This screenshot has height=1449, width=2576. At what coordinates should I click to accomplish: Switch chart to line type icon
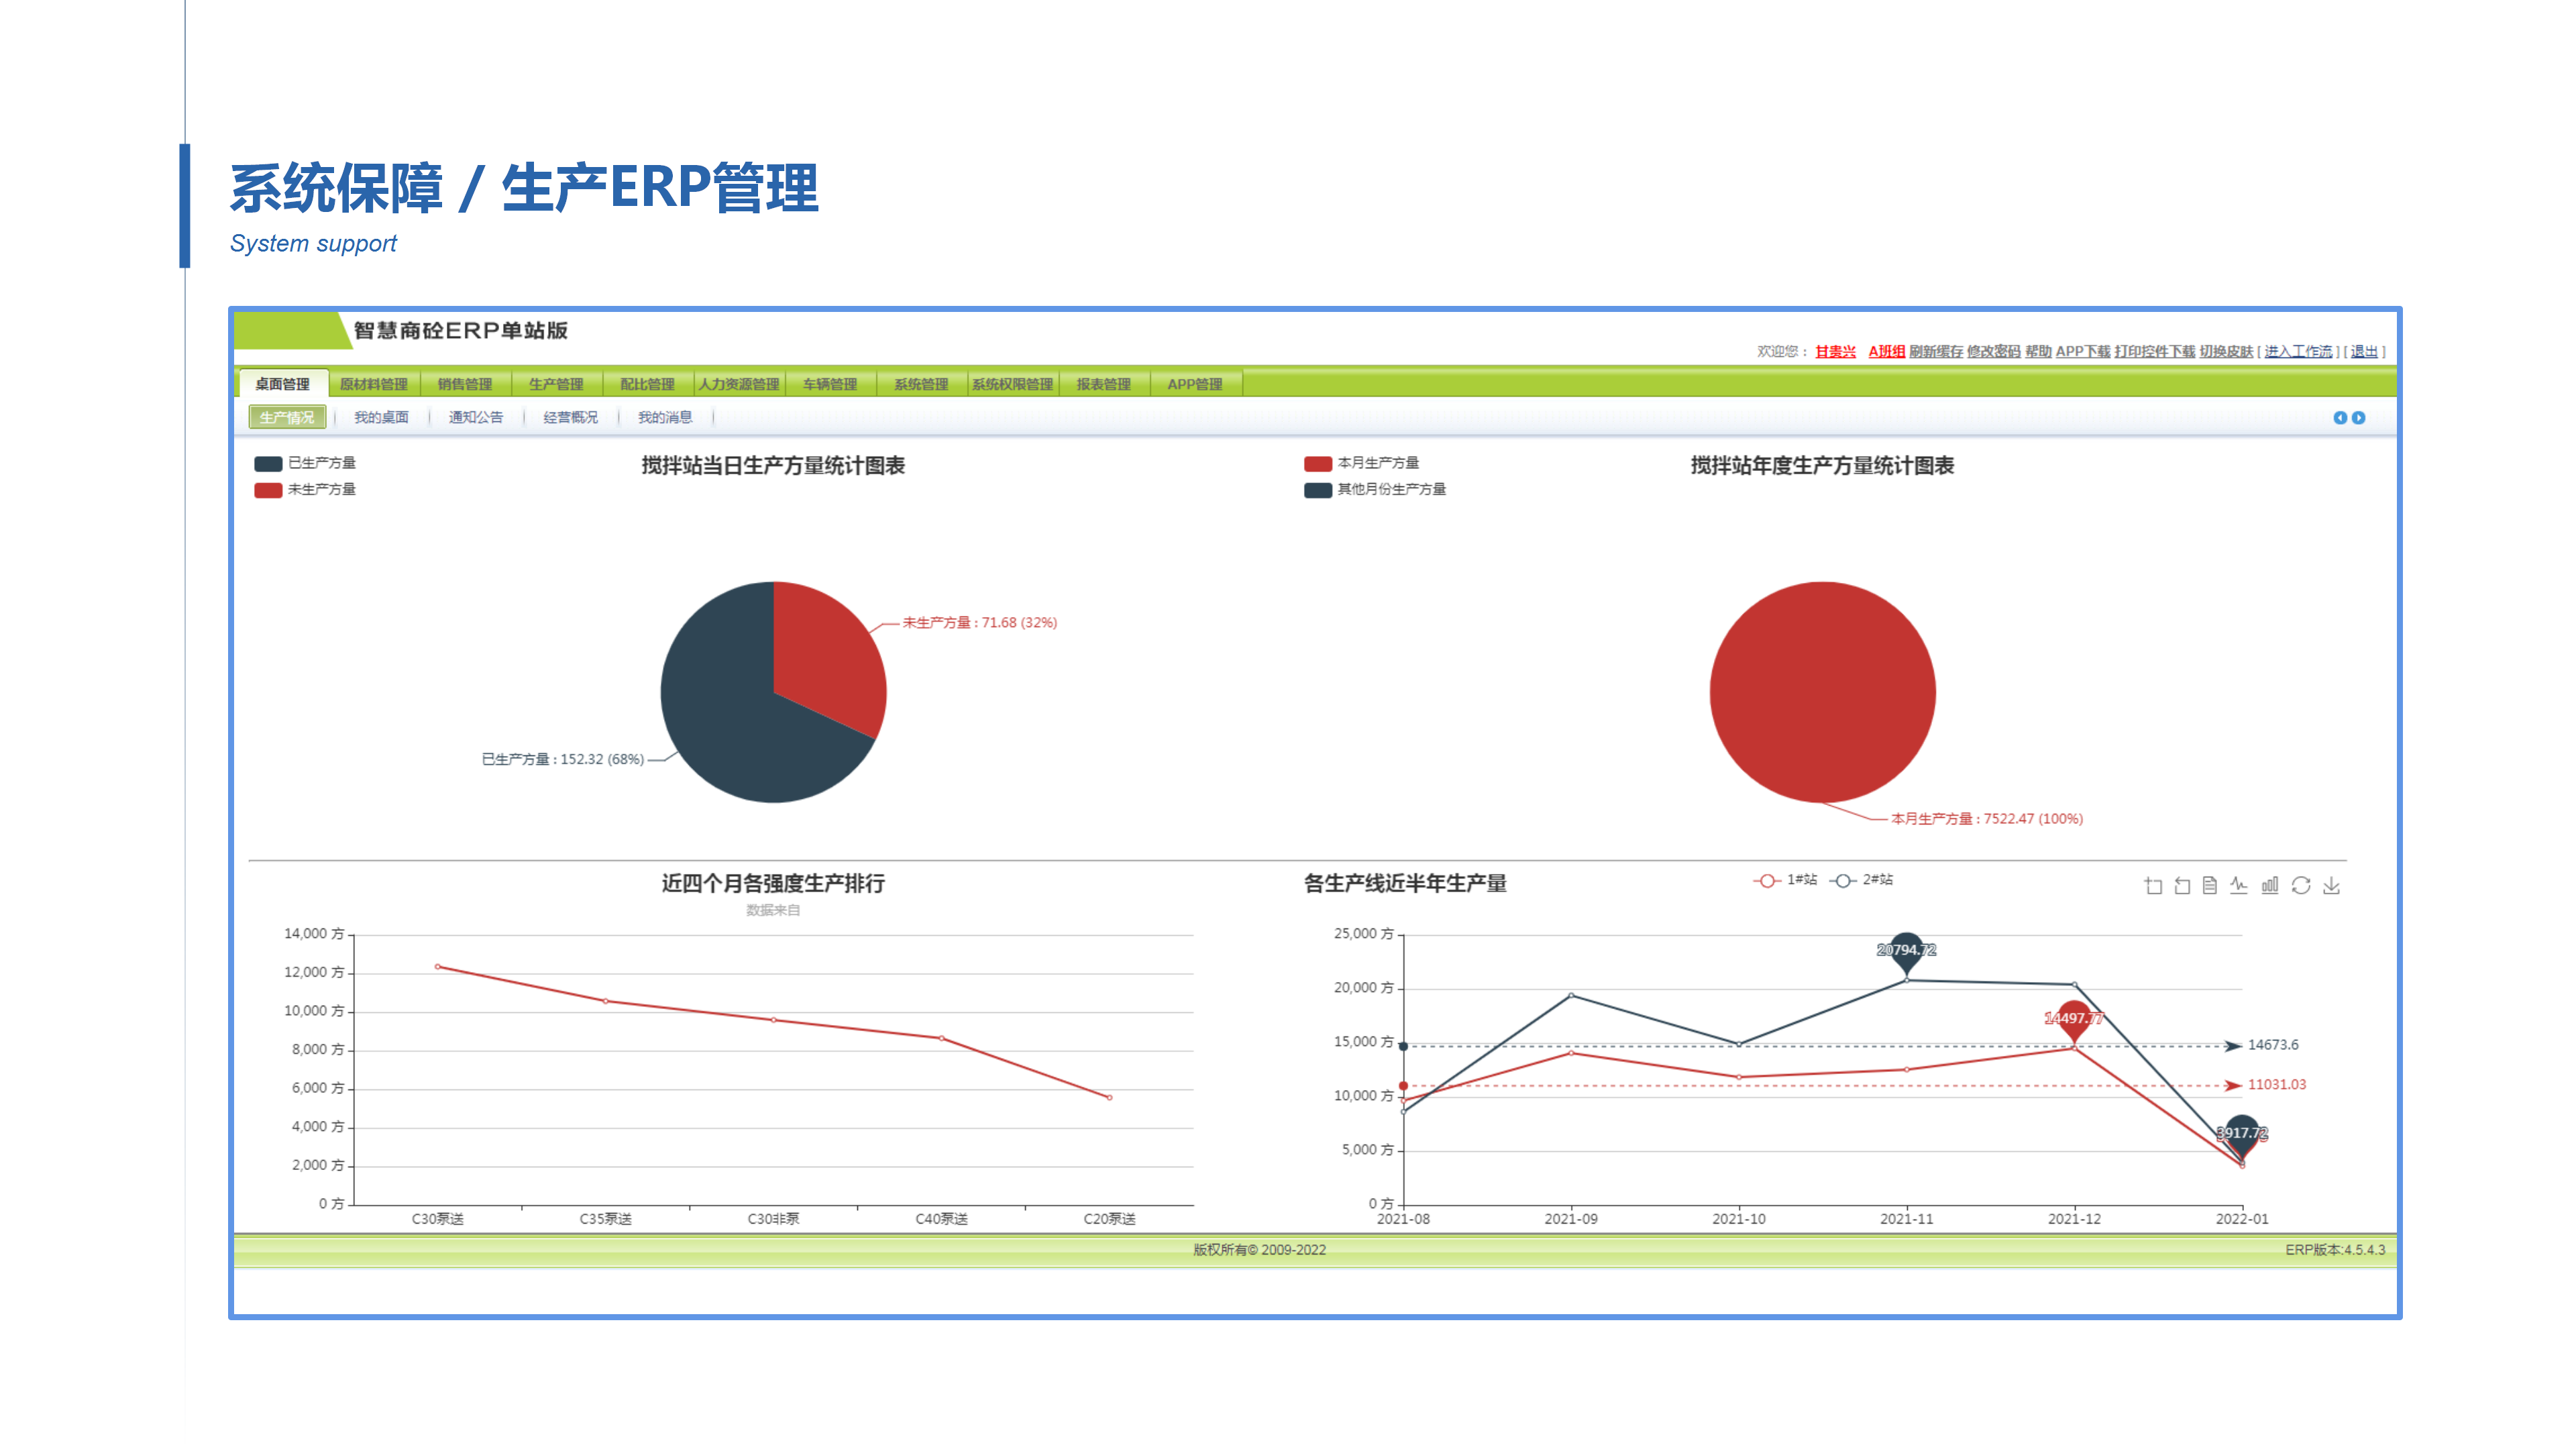(2239, 886)
